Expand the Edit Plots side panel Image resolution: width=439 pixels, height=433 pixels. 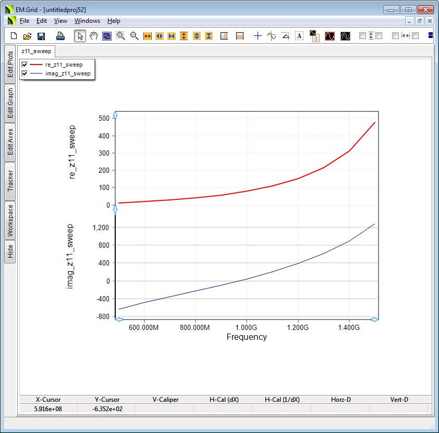click(10, 64)
